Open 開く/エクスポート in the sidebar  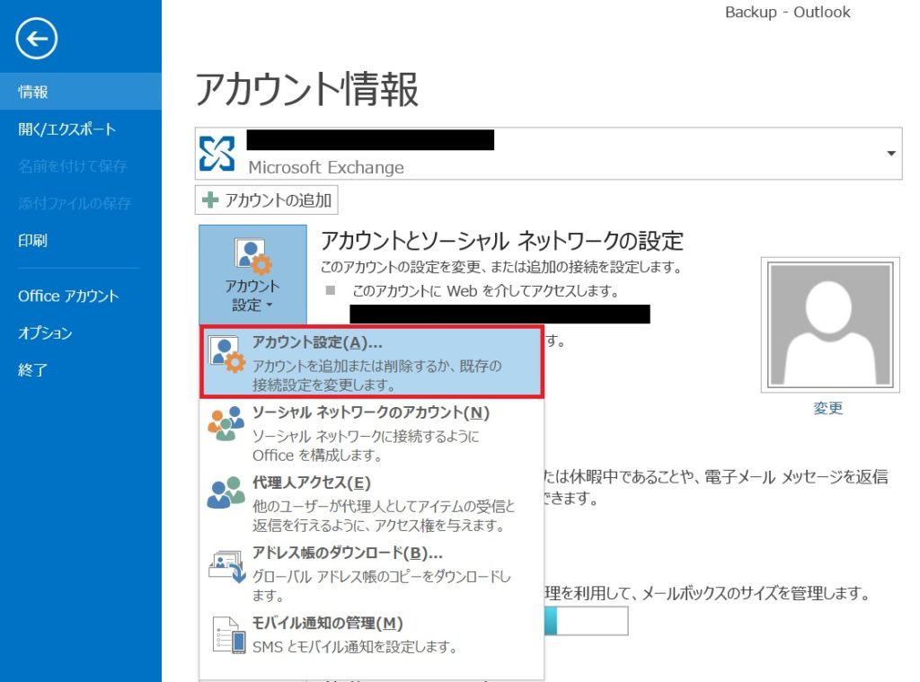click(x=81, y=129)
